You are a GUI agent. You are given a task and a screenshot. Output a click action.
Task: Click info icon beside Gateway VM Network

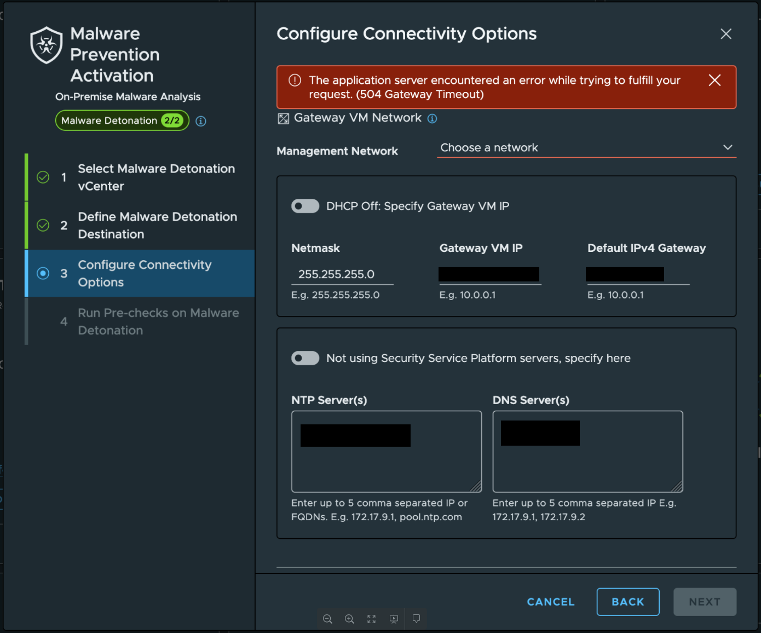[x=432, y=118]
